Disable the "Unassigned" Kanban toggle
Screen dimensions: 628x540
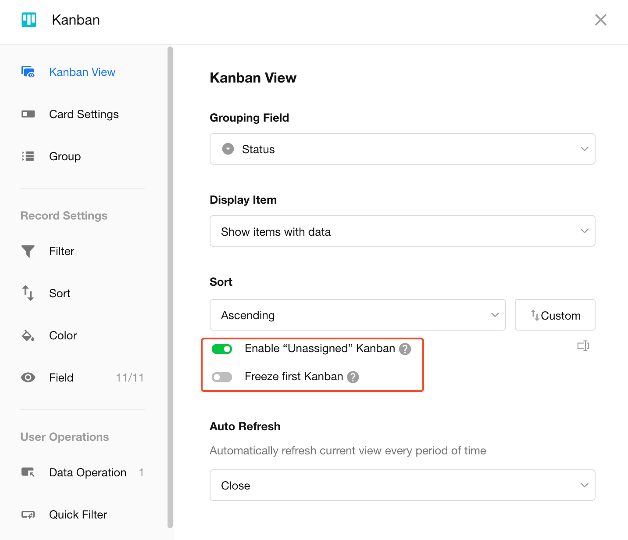point(222,349)
